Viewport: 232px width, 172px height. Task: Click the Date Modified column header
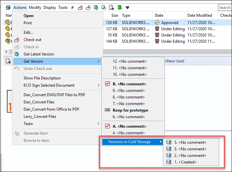point(200,15)
